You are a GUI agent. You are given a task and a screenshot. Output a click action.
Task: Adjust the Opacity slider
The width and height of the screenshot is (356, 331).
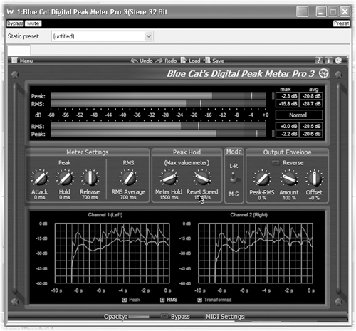pos(139,317)
